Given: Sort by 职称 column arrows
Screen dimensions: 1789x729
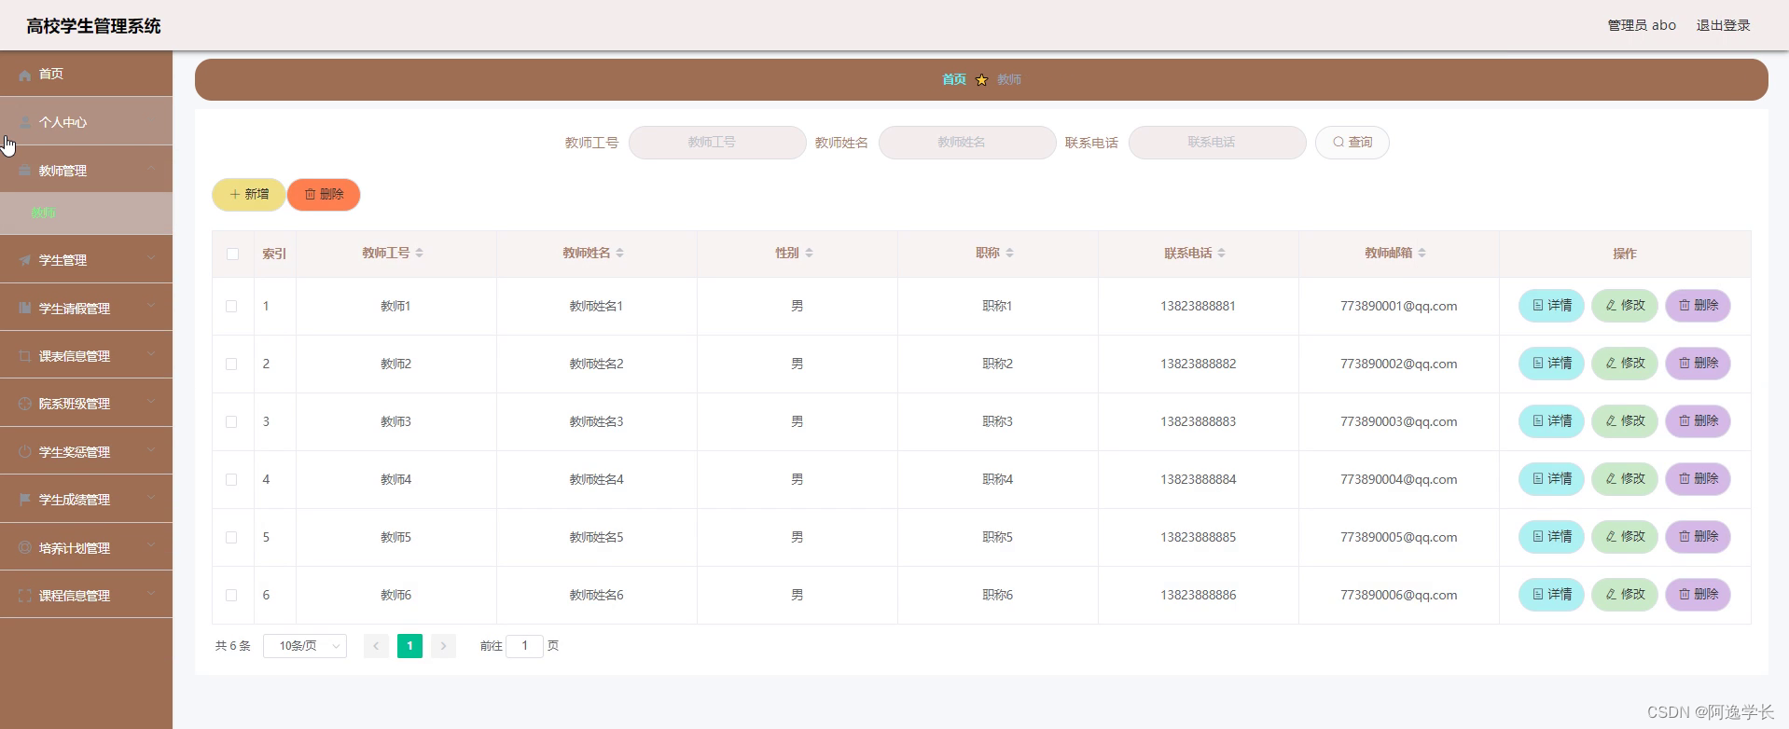Looking at the screenshot, I should [1010, 253].
